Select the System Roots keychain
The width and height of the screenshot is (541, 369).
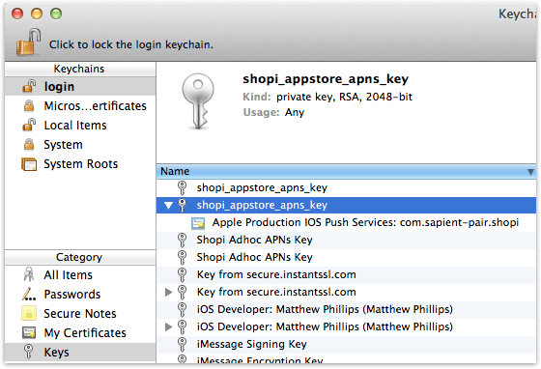(80, 164)
